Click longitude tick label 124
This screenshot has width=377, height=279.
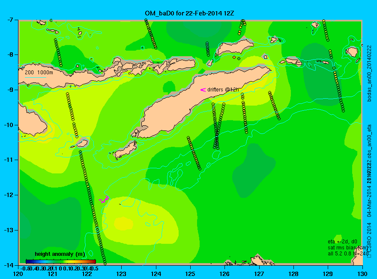[156, 274]
